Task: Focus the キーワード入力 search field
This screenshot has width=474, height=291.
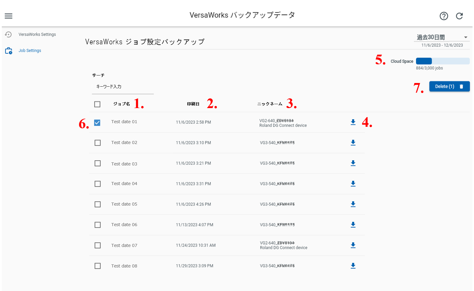Action: (123, 87)
